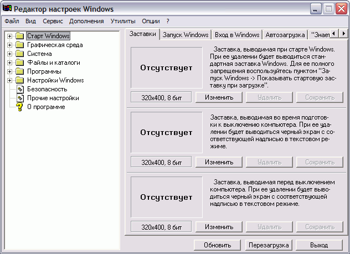
Task: Click the Безопасность document icon
Action: pos(20,89)
